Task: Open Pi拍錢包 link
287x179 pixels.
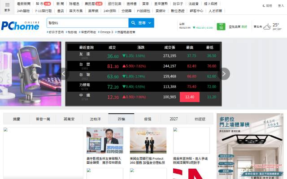Action: 143,11
